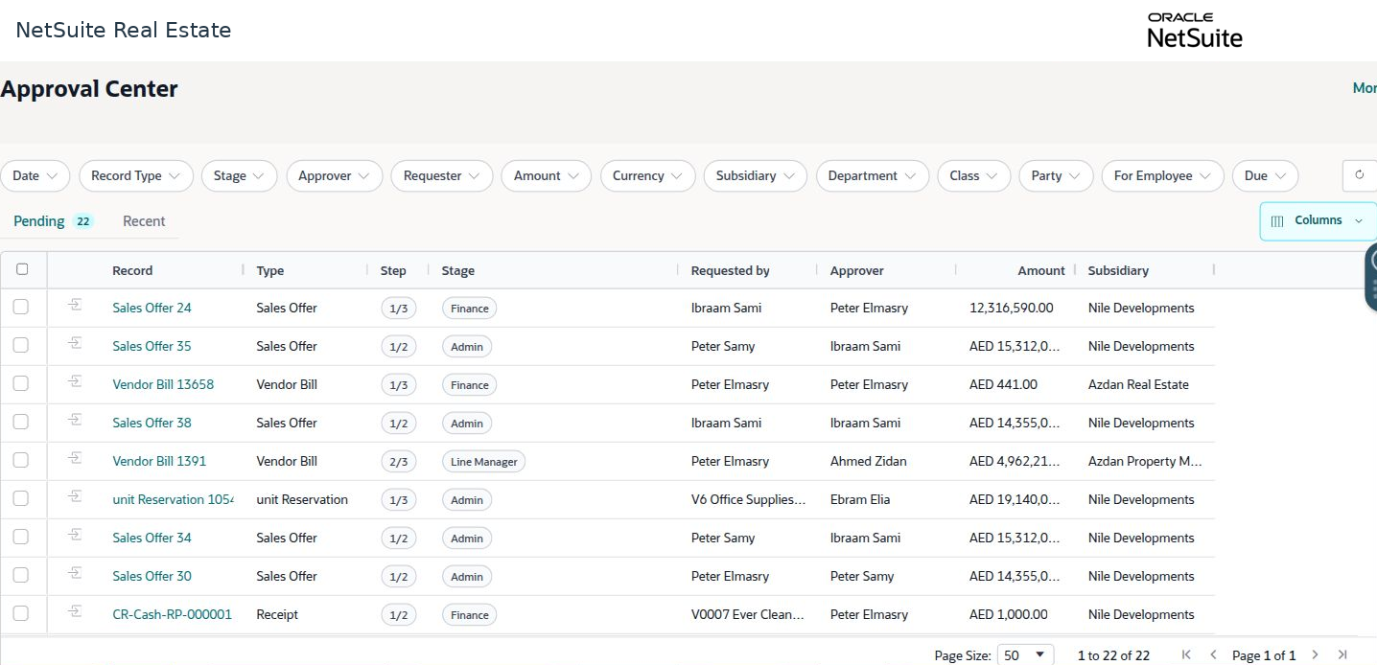Expand the Stage filter dropdown

point(240,176)
